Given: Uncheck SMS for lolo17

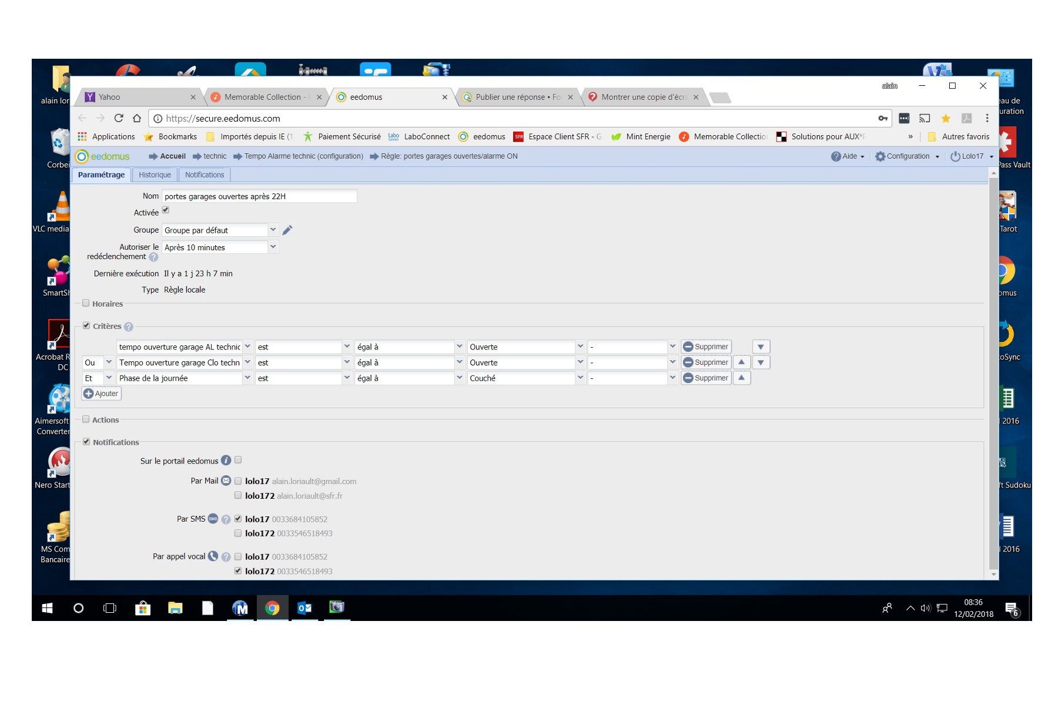Looking at the screenshot, I should tap(238, 518).
